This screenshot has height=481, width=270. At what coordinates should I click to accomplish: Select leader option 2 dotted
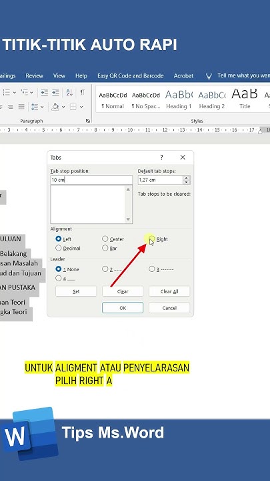[105, 269]
